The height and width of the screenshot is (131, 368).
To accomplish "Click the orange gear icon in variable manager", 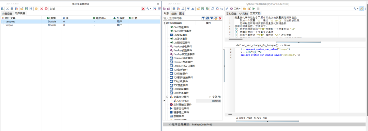I will pos(36,9).
